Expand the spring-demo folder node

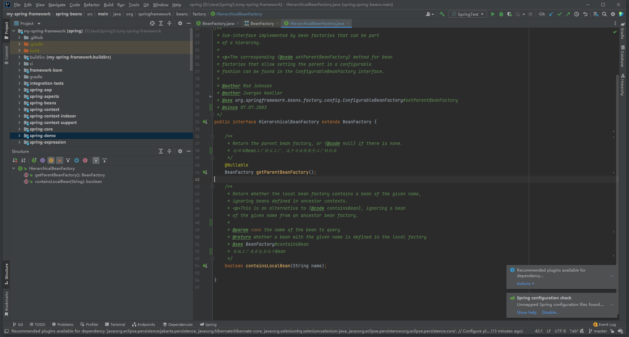tap(19, 136)
